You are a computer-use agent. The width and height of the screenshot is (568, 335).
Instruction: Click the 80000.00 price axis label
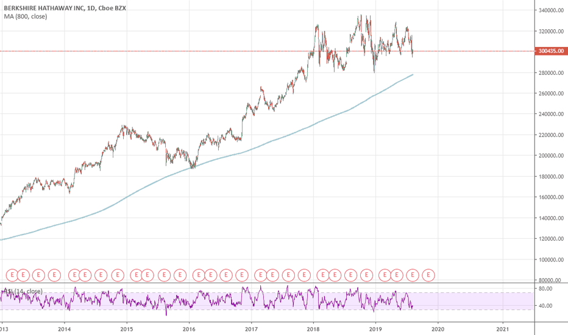[551, 280]
